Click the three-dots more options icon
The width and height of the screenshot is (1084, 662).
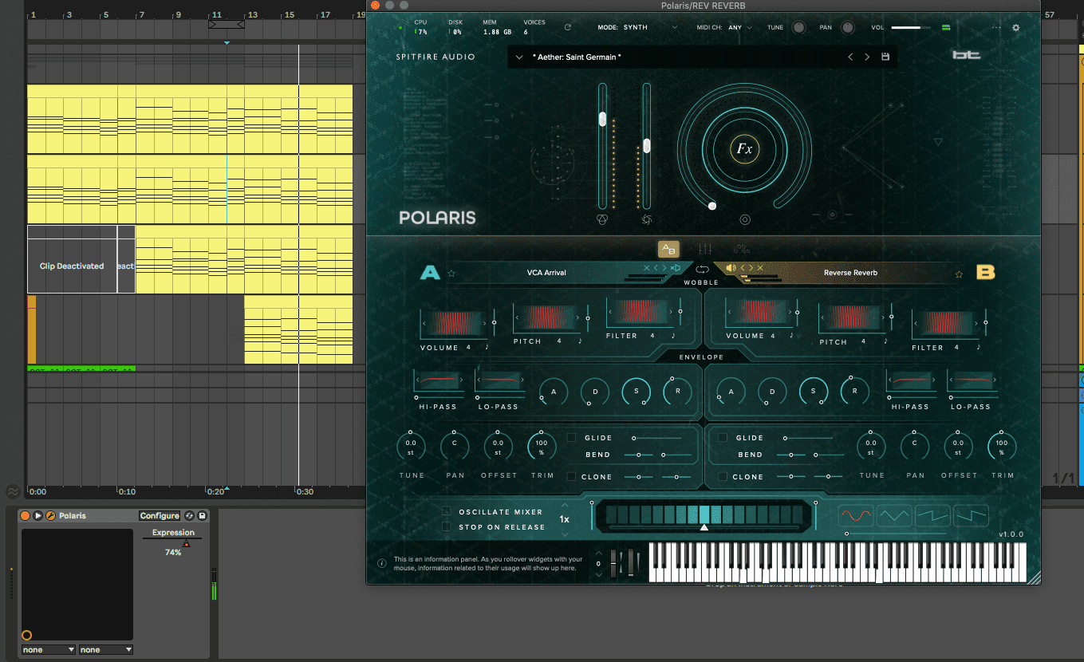coord(996,27)
